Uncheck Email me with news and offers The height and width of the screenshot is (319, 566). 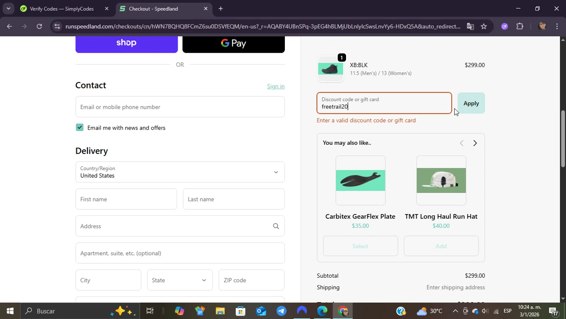click(x=79, y=127)
